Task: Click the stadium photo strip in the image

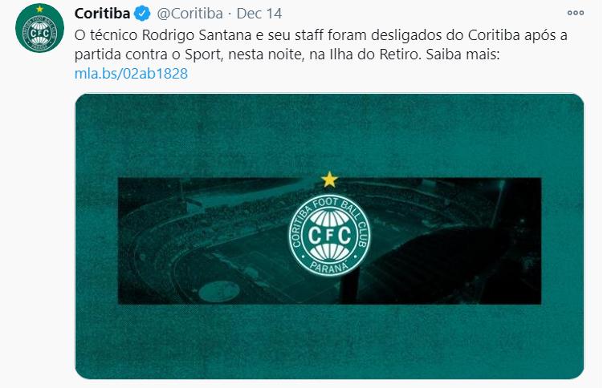Action: (x=329, y=241)
